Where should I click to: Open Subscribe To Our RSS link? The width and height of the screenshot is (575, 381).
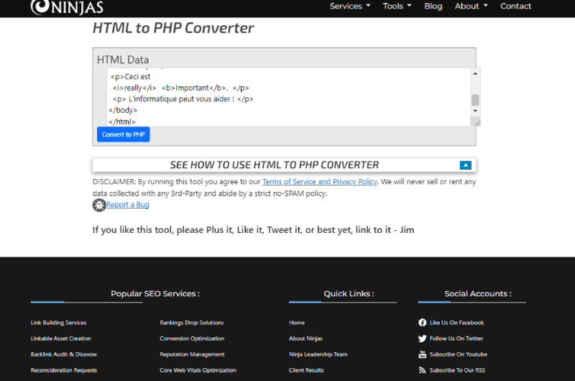[457, 370]
